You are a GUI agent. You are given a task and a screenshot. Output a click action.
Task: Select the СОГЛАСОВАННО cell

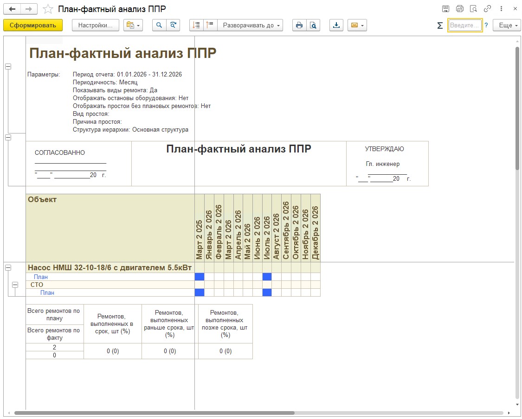pyautogui.click(x=60, y=152)
